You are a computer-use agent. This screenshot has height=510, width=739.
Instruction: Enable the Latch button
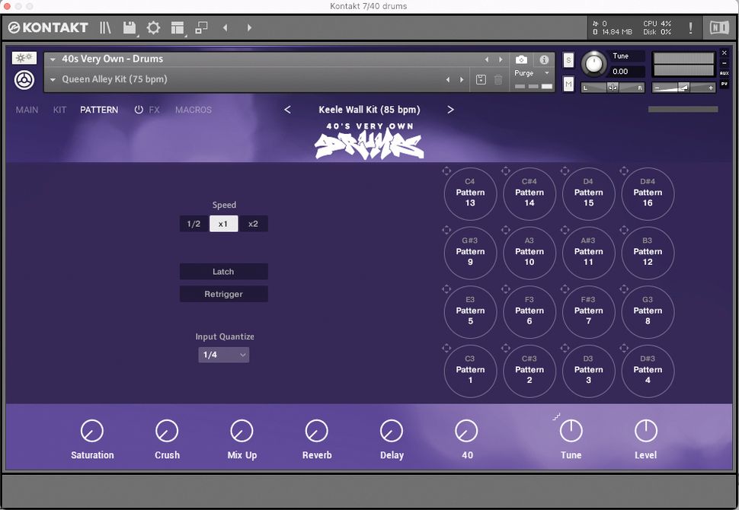pyautogui.click(x=223, y=271)
